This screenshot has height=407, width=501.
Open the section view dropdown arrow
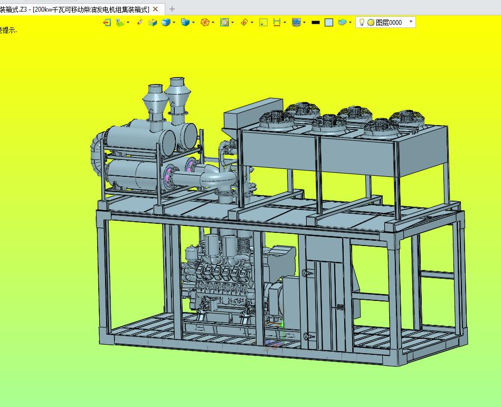[233, 22]
